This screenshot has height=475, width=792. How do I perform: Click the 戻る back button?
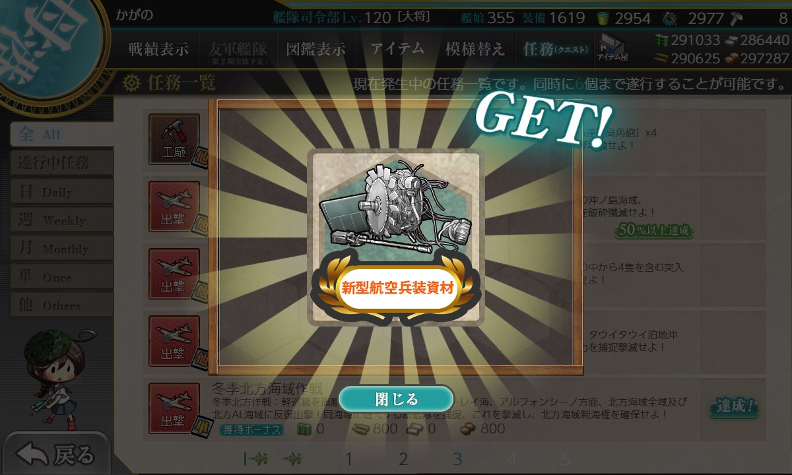56,455
